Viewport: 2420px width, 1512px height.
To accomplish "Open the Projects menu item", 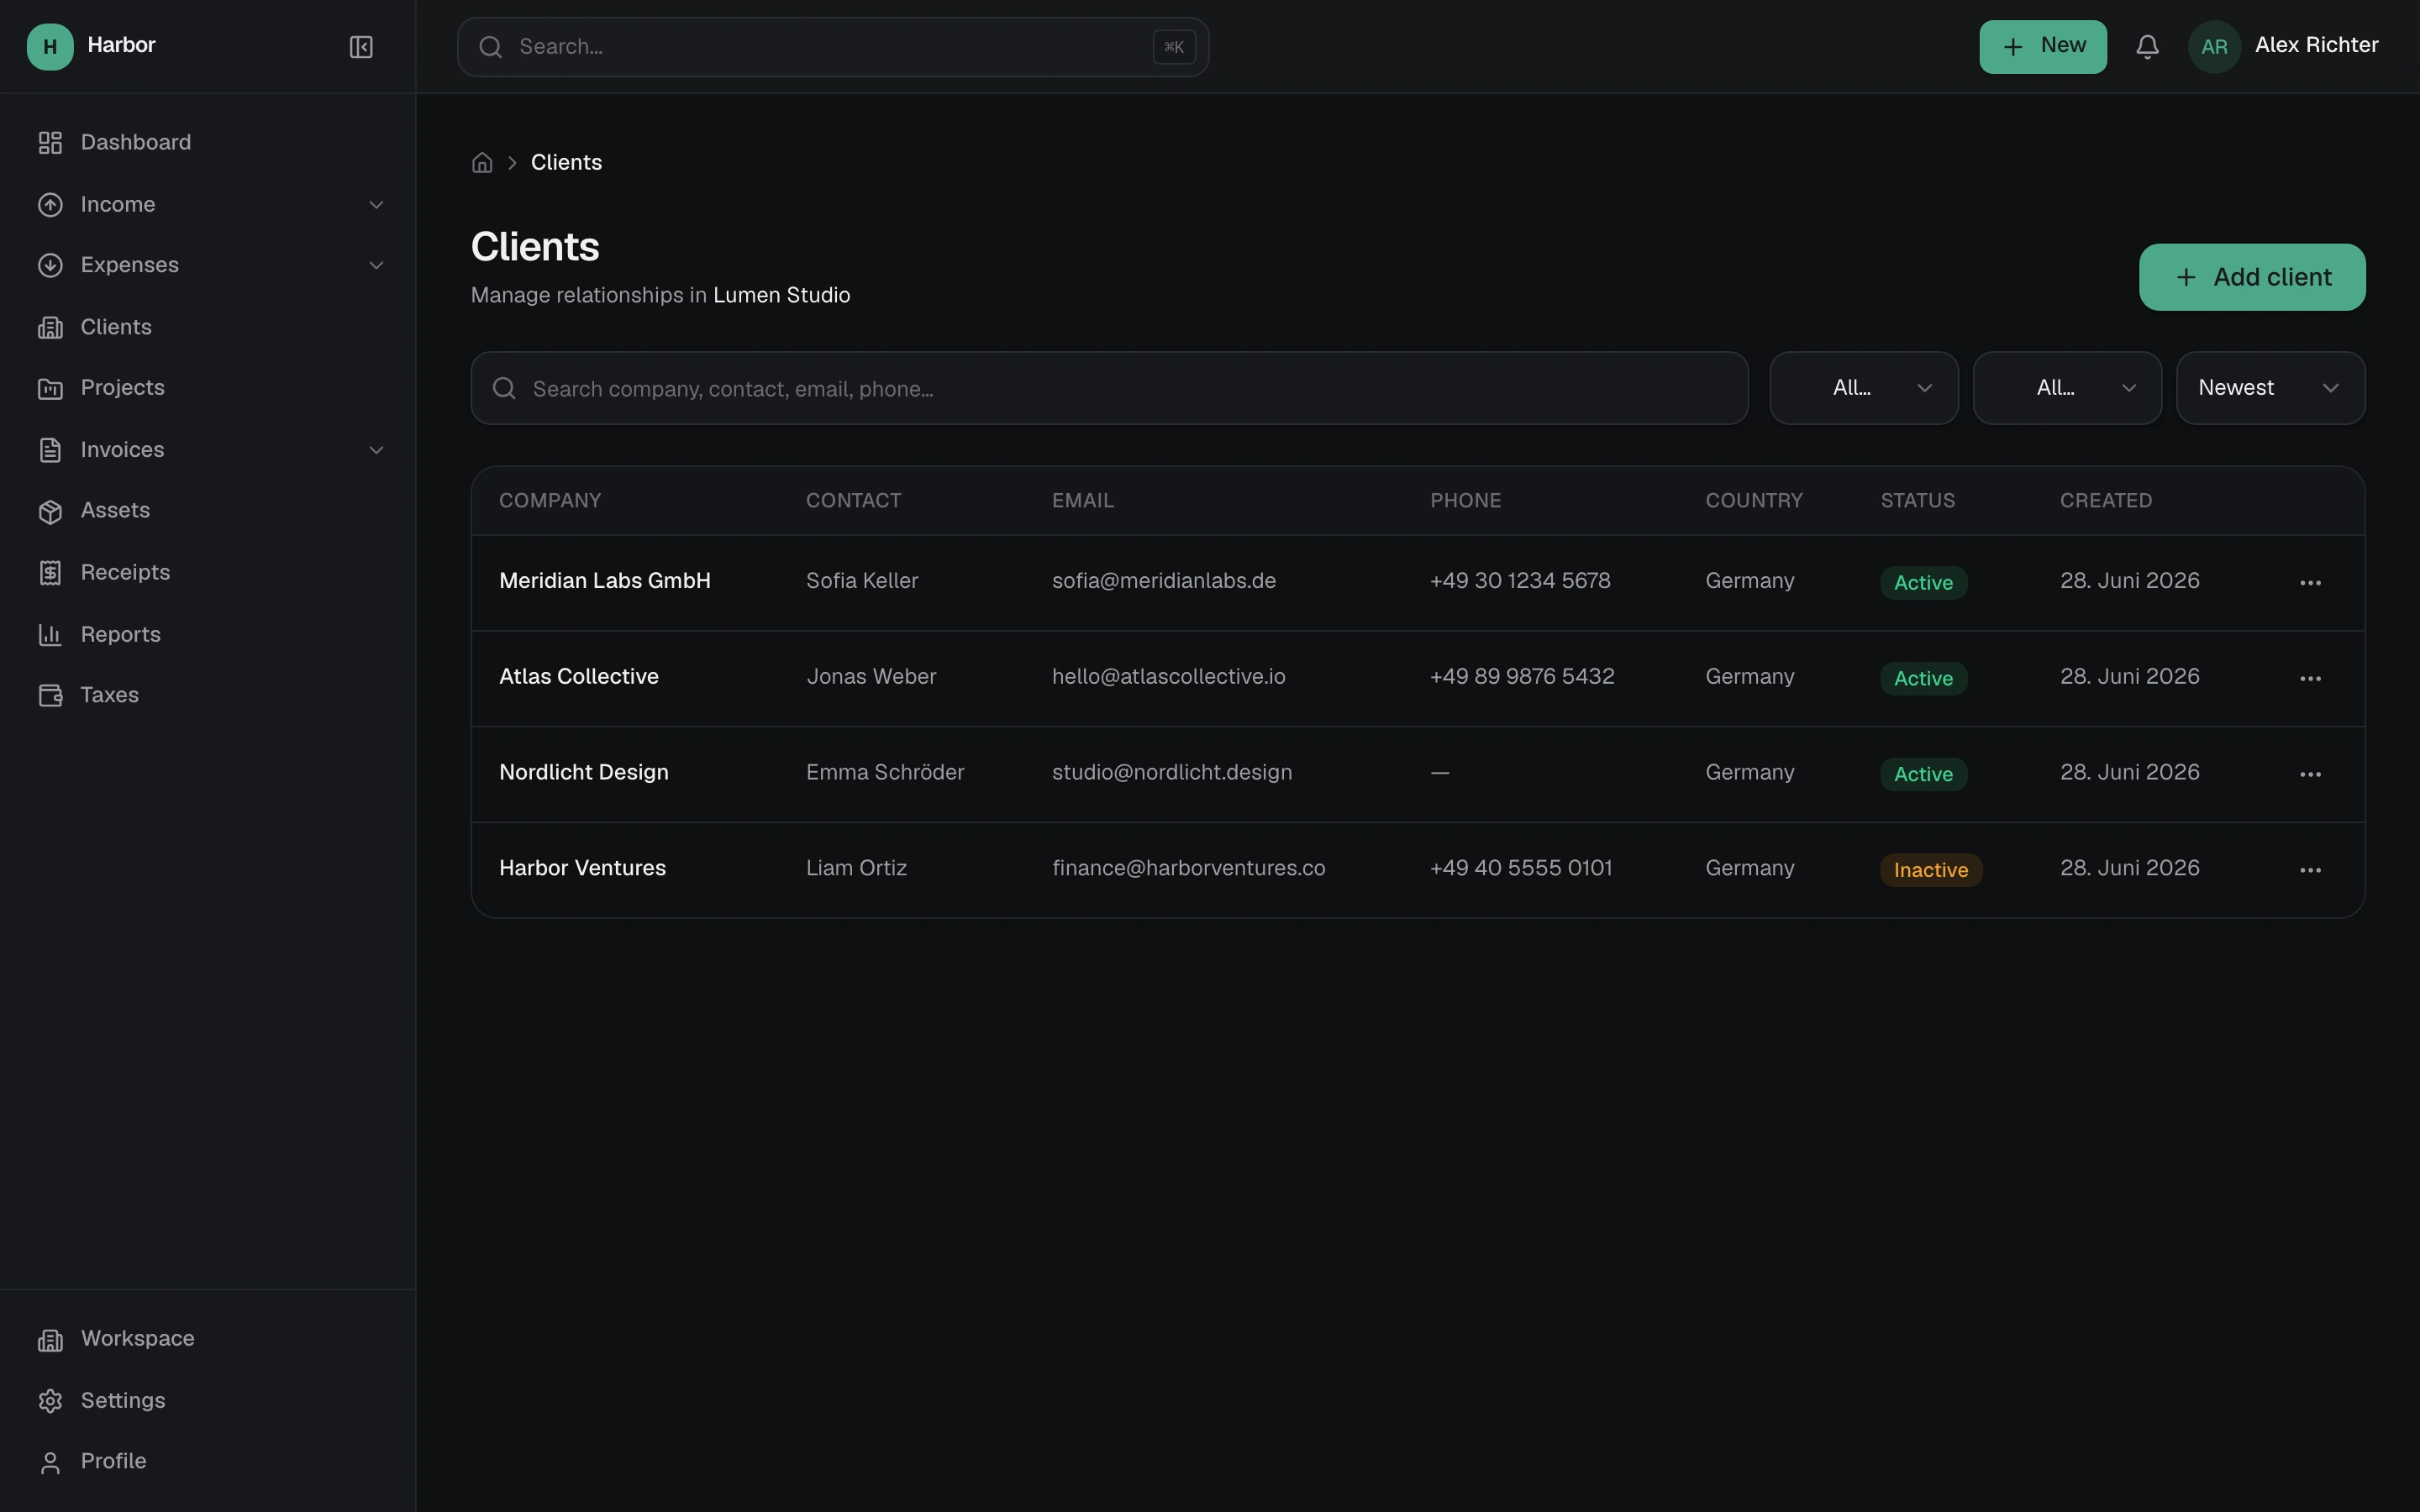I will point(207,388).
